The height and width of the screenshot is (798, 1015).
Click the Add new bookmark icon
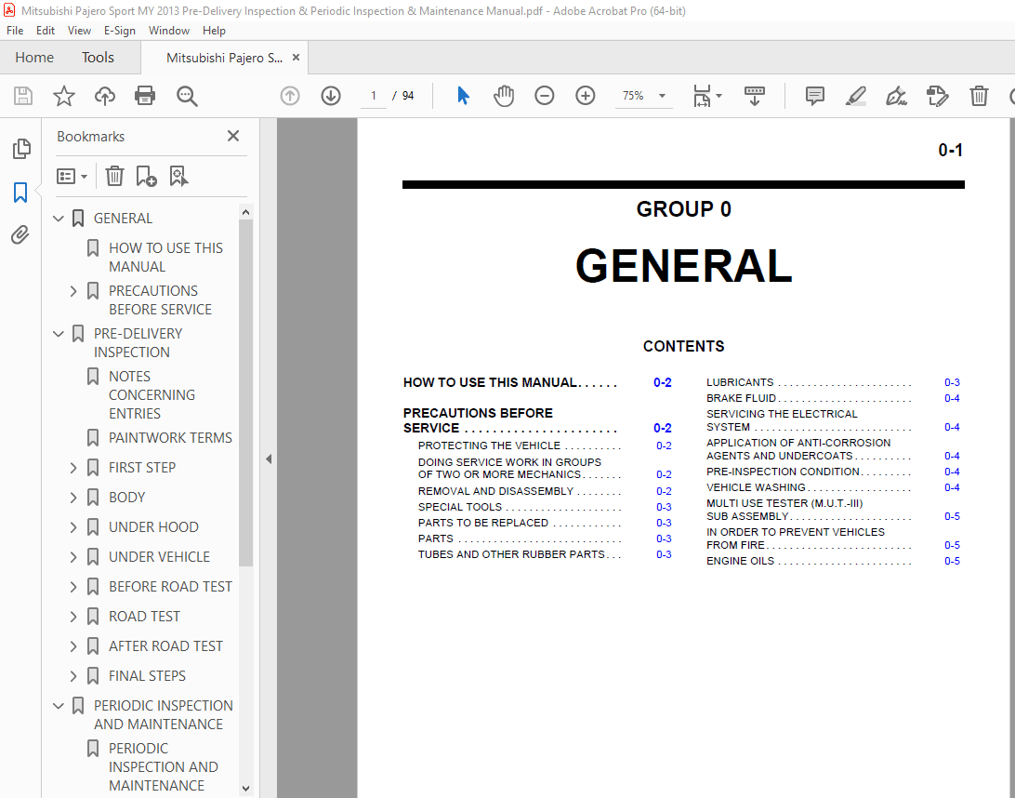(146, 176)
